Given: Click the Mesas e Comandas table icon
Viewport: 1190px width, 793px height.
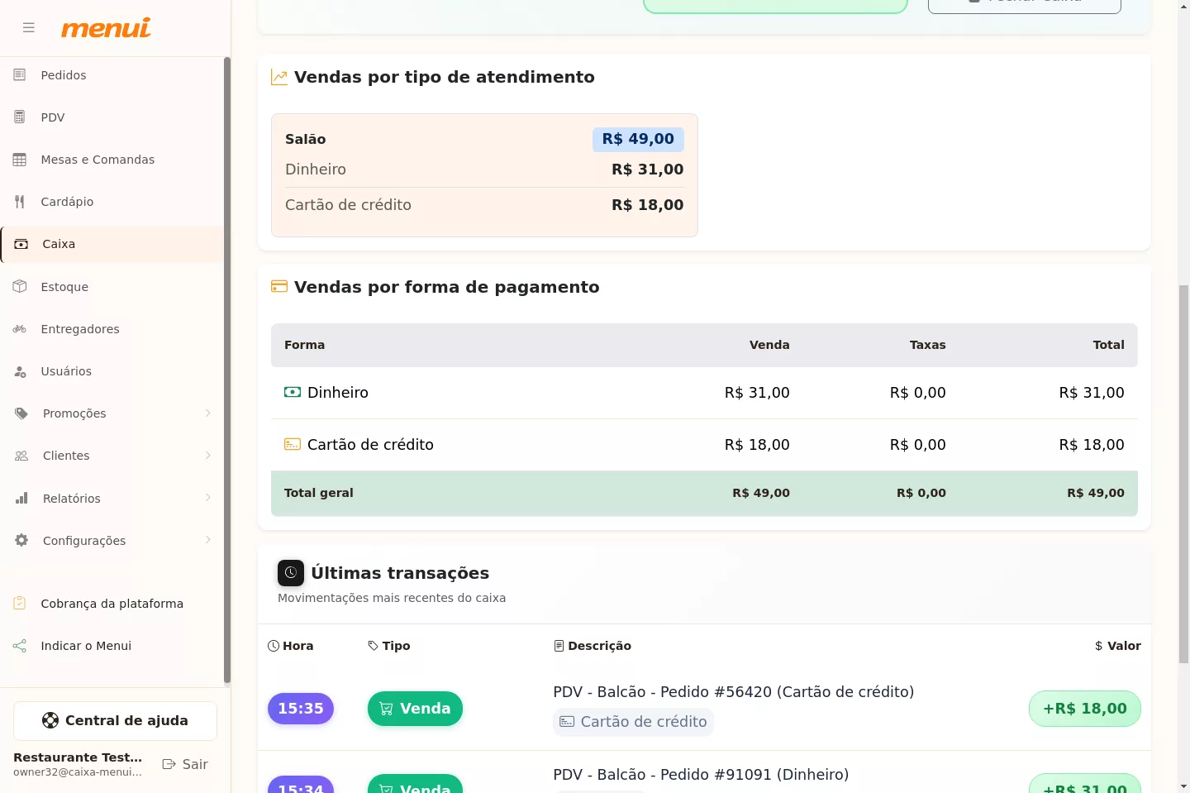Looking at the screenshot, I should (20, 160).
